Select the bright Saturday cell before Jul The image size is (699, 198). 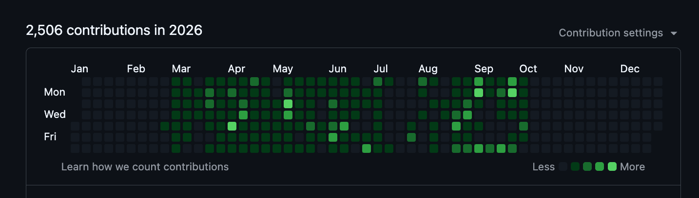(367, 148)
